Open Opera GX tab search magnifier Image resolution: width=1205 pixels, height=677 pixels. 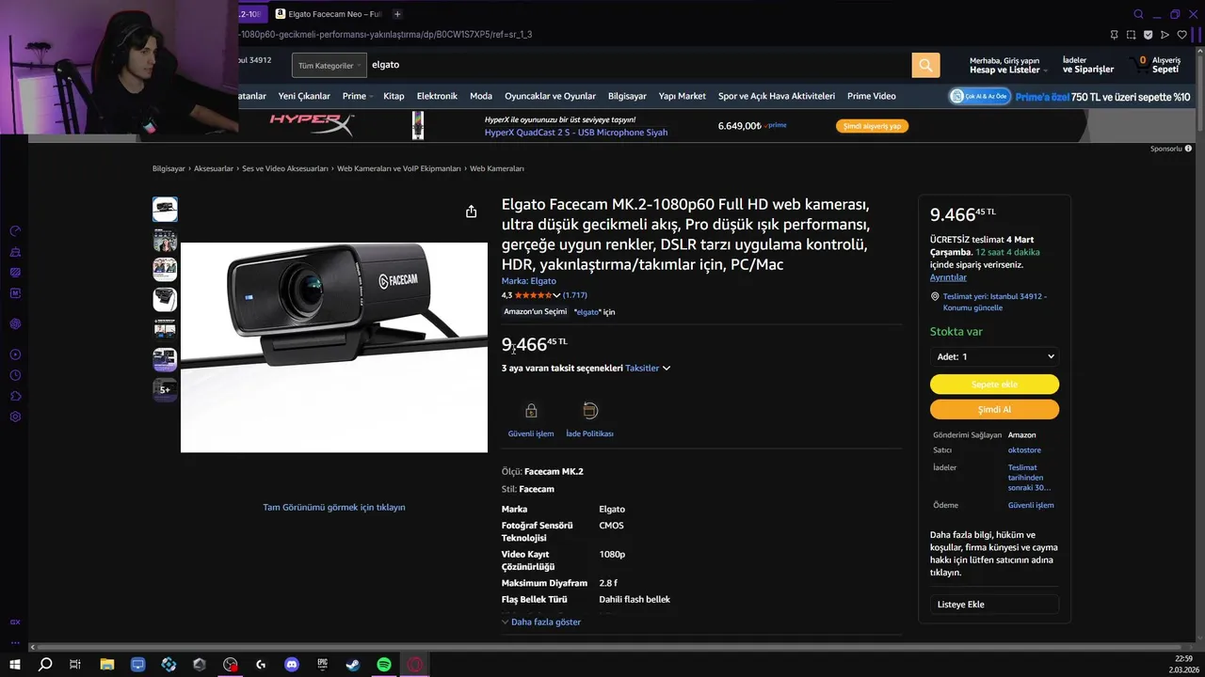[1138, 14]
